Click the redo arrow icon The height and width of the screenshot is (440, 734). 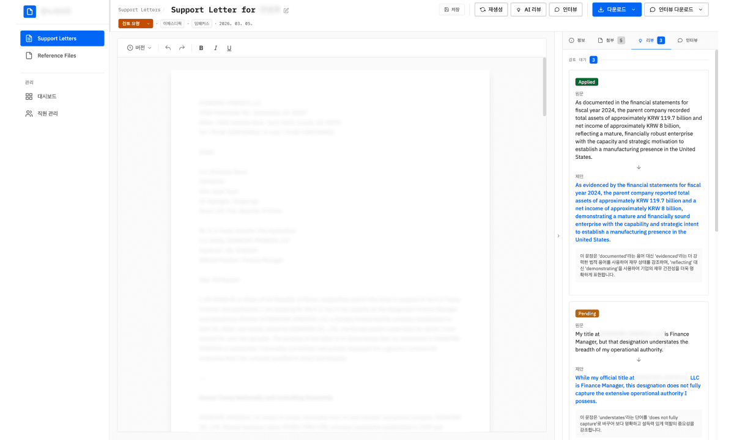tap(182, 48)
